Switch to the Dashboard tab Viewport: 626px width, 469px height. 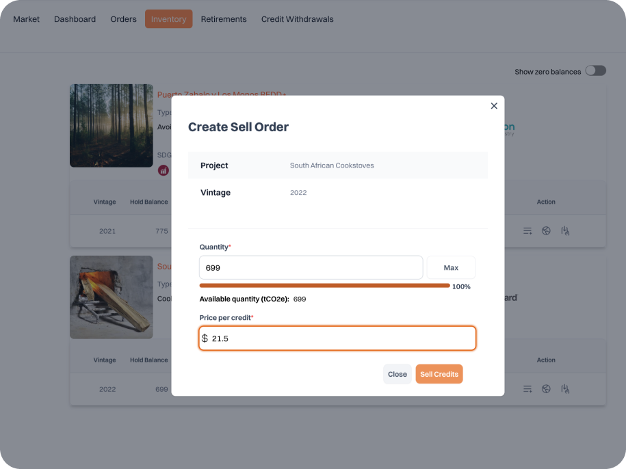[x=75, y=19]
